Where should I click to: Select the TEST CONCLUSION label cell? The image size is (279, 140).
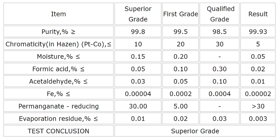(x=59, y=131)
